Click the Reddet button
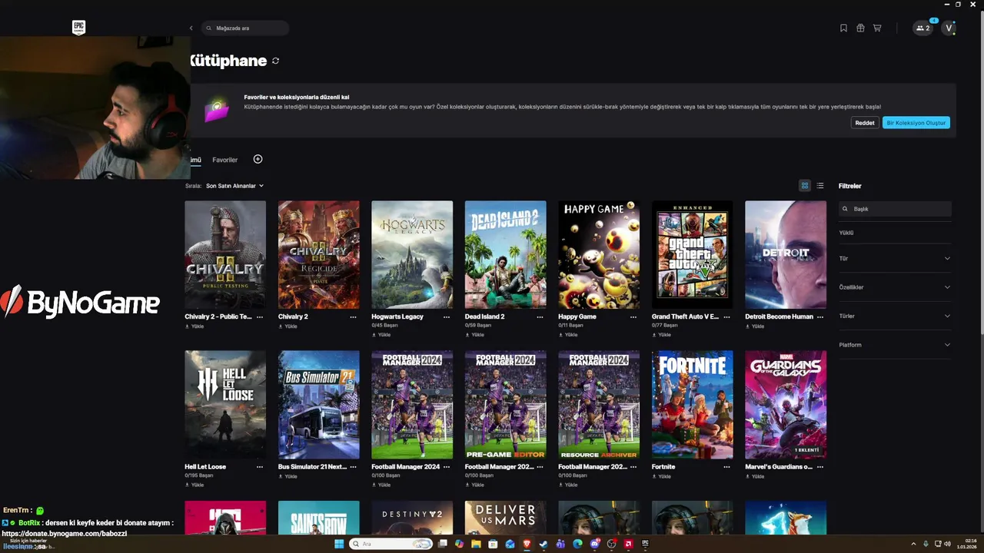The height and width of the screenshot is (553, 984). (865, 123)
